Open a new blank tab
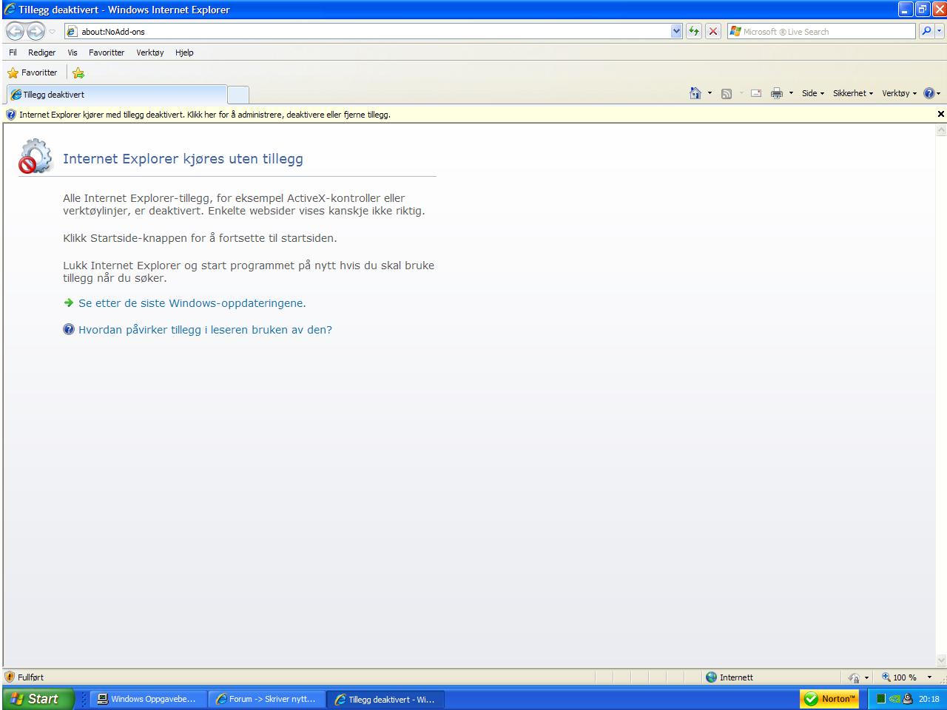Image resolution: width=947 pixels, height=710 pixels. pyautogui.click(x=237, y=94)
